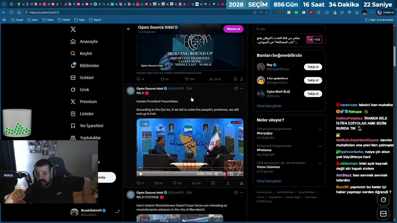The image size is (397, 223).
Task: Go back using profile header arrow
Action: point(129,29)
